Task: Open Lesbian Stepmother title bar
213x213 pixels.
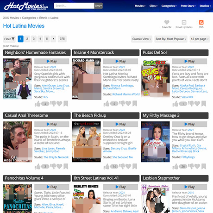Action: click(x=175, y=178)
